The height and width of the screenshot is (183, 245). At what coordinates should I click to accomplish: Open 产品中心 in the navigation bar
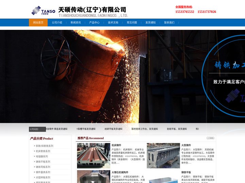click(x=94, y=23)
